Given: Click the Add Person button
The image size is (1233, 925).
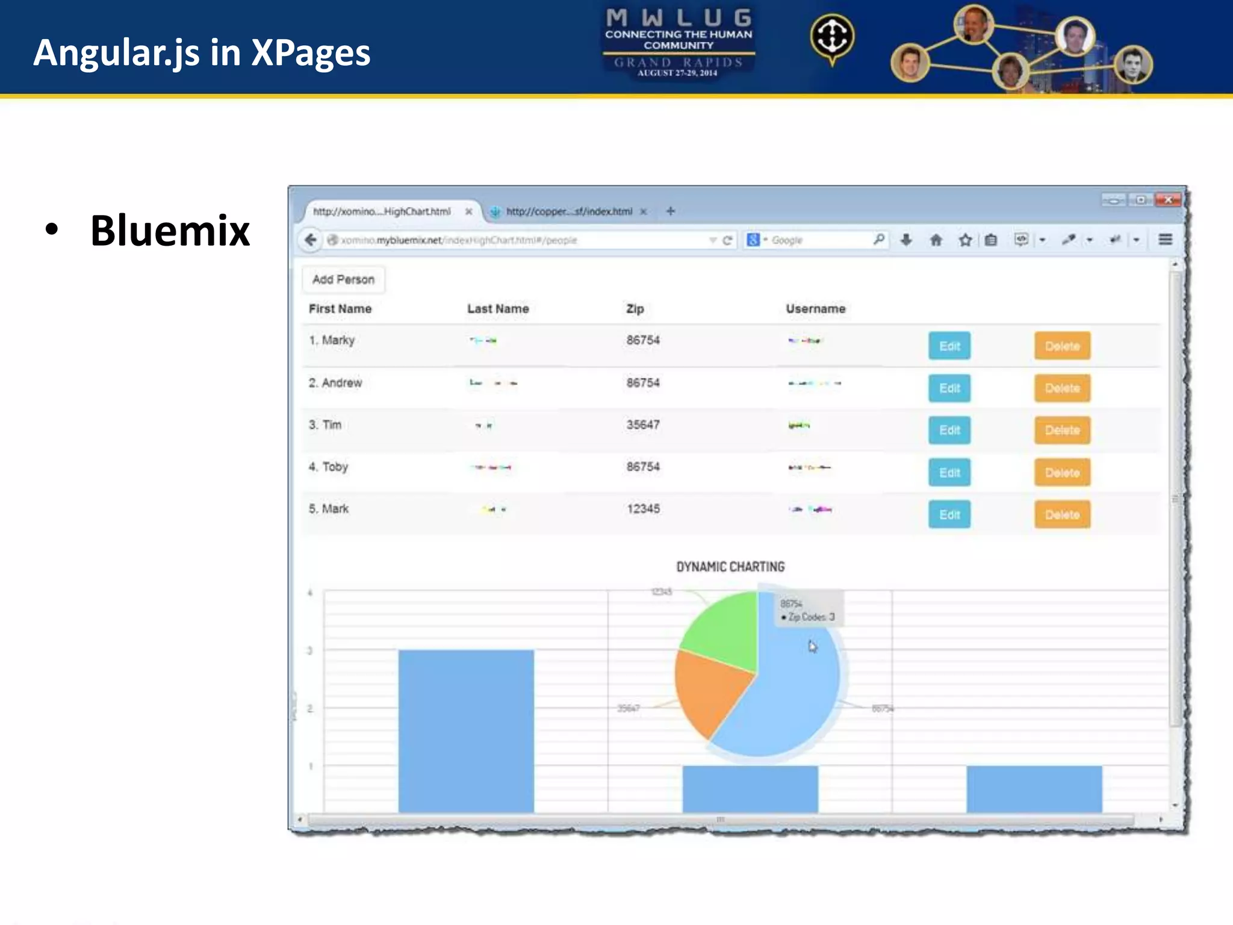Looking at the screenshot, I should pyautogui.click(x=343, y=279).
